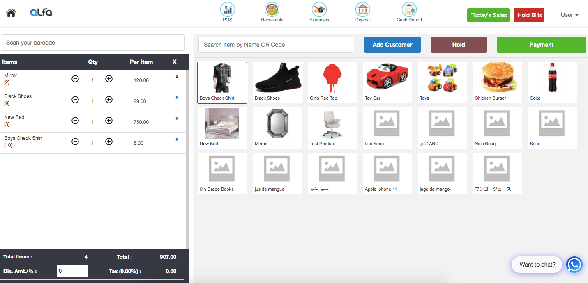Click the discount amount input field
This screenshot has width=588, height=283.
(72, 271)
